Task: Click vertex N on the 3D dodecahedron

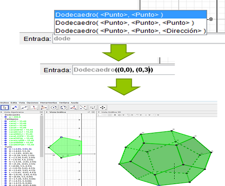Action: pos(141,134)
